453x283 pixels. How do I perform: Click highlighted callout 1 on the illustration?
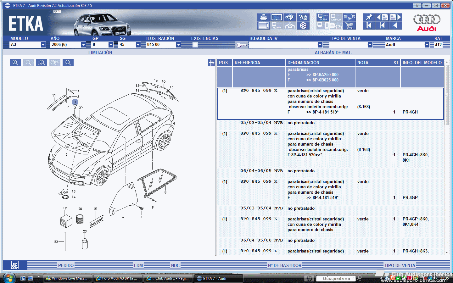[x=75, y=102]
